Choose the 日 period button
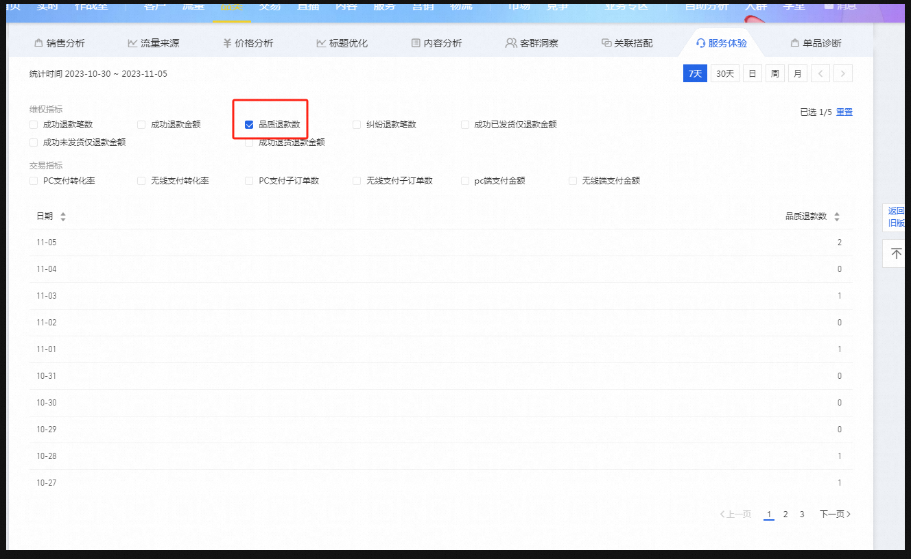The width and height of the screenshot is (911, 559). 752,73
